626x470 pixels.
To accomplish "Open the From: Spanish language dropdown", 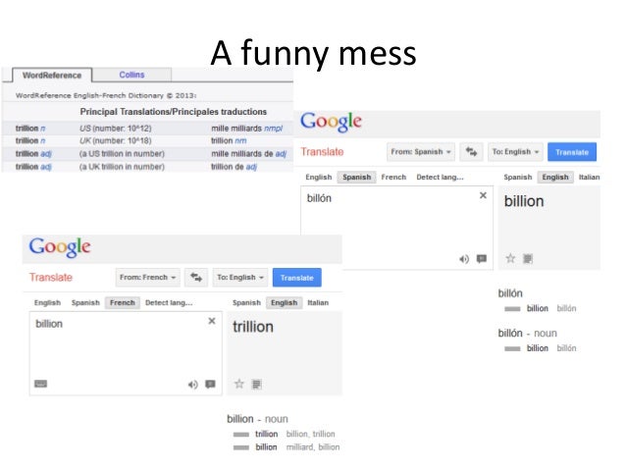I will 421,152.
